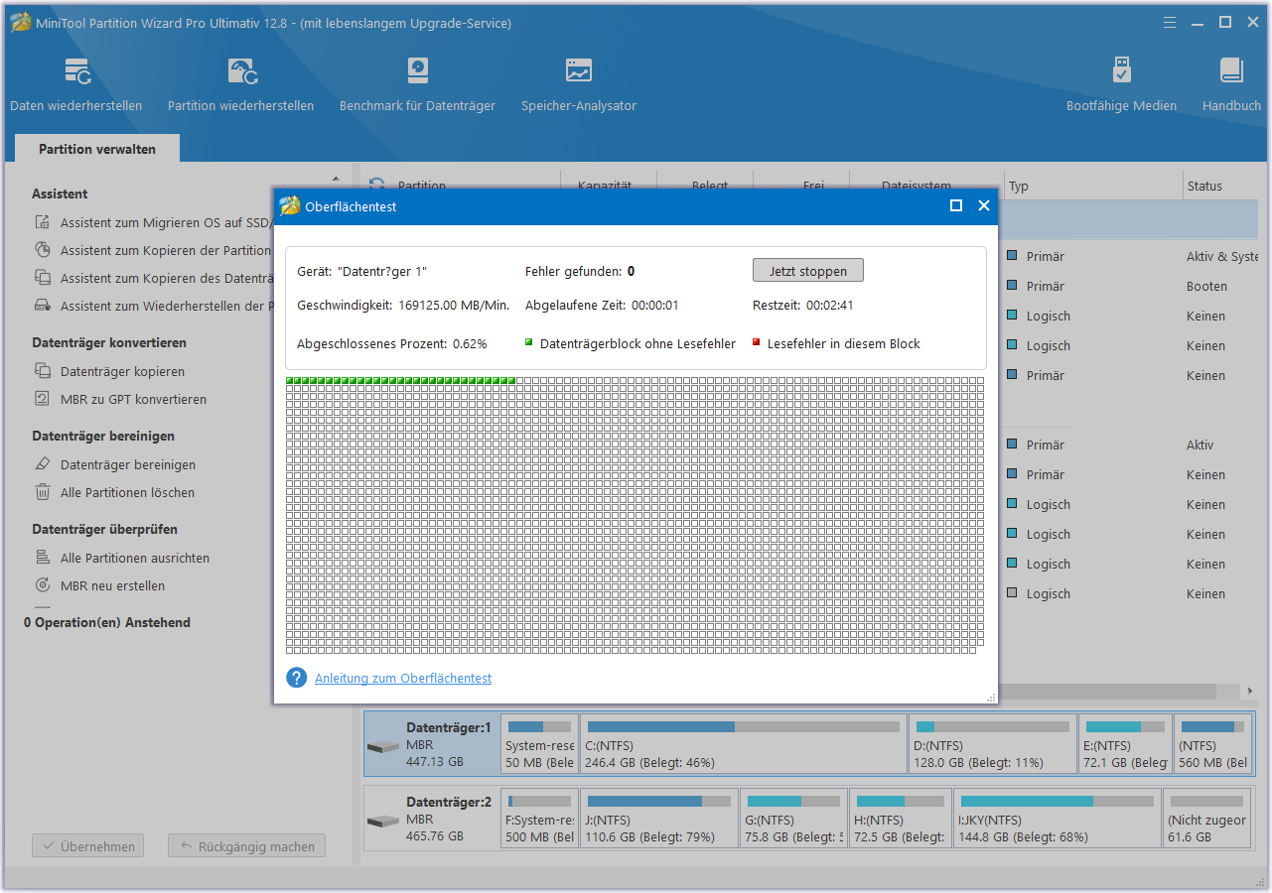Open the Handbuch manual
The width and height of the screenshot is (1272, 893).
pyautogui.click(x=1231, y=84)
